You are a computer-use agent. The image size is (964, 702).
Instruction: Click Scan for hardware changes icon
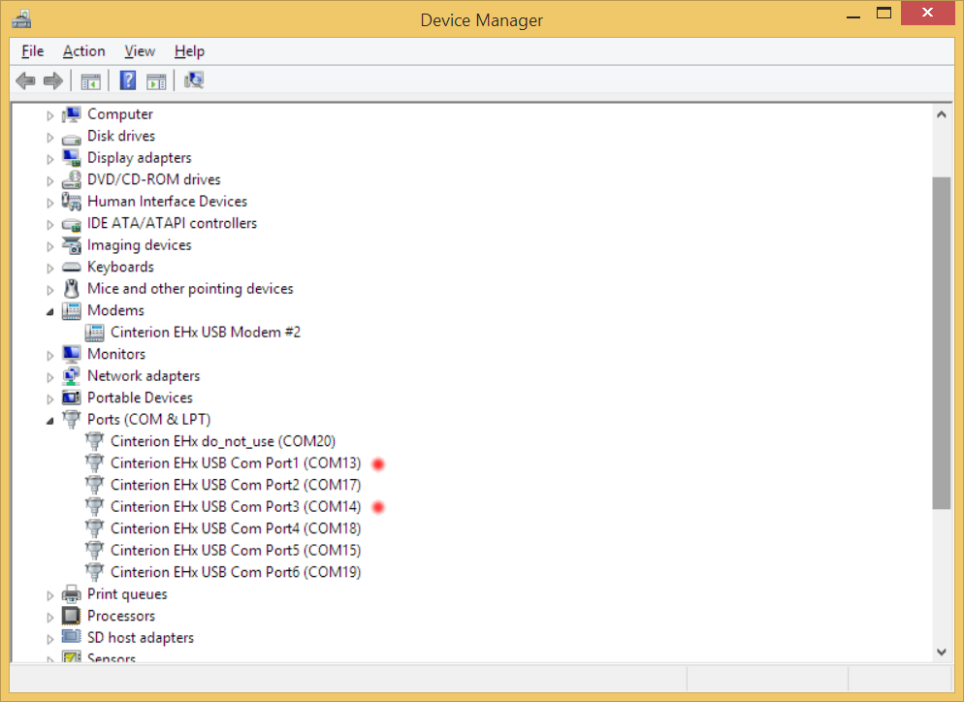pos(194,80)
